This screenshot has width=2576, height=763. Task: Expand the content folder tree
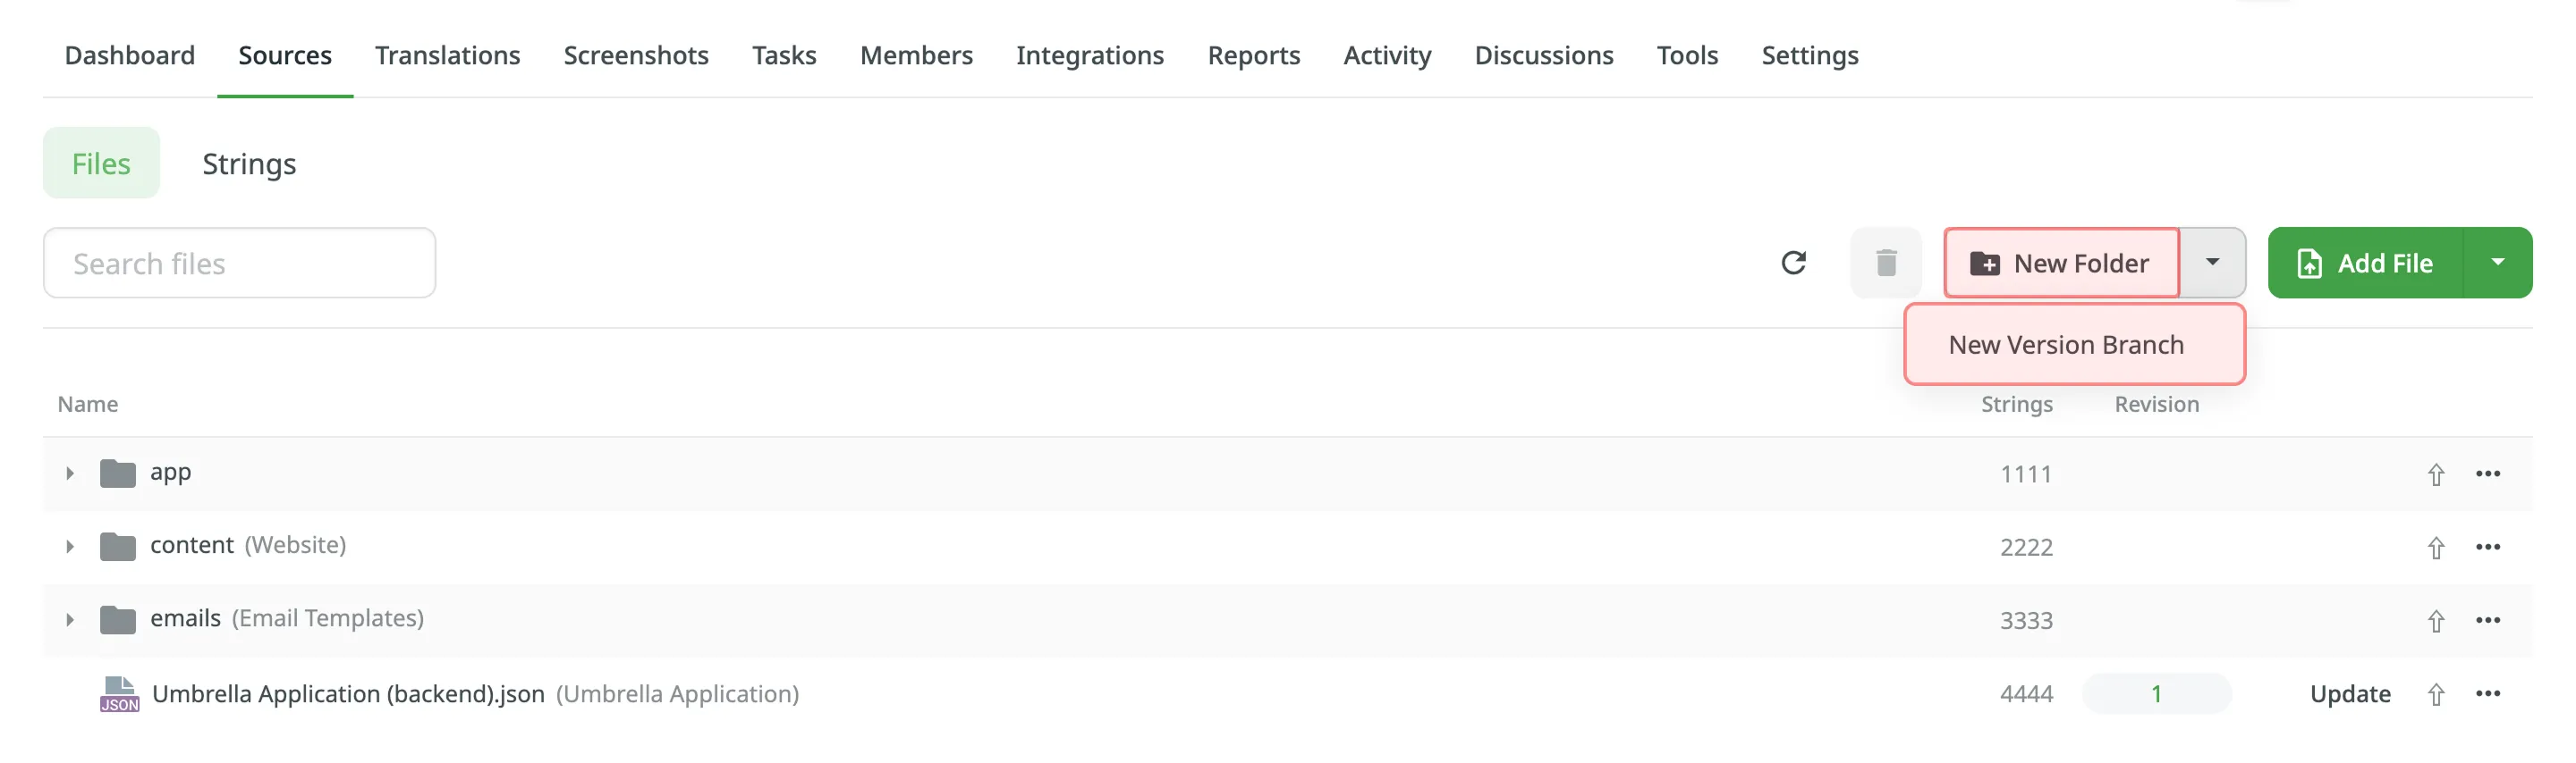pos(69,546)
